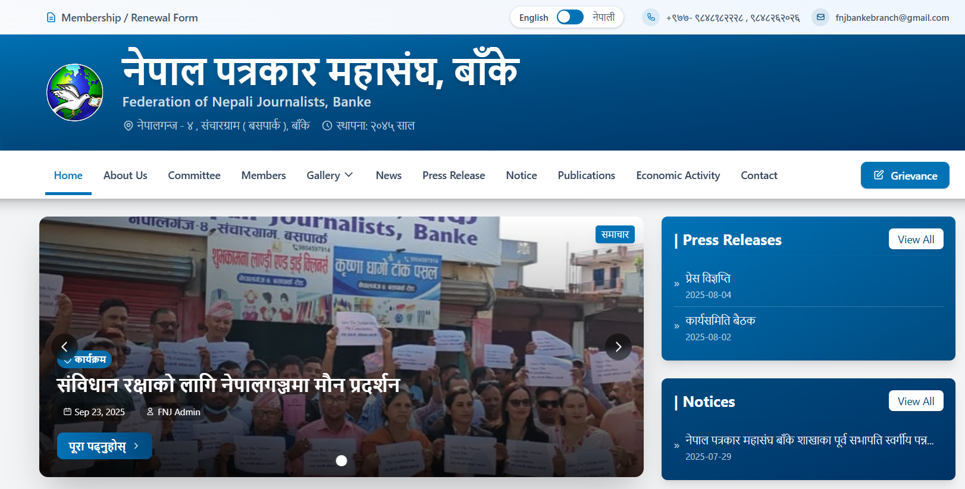
Task: Click the location pin icon near नेपालगन्ज
Action: [x=128, y=126]
